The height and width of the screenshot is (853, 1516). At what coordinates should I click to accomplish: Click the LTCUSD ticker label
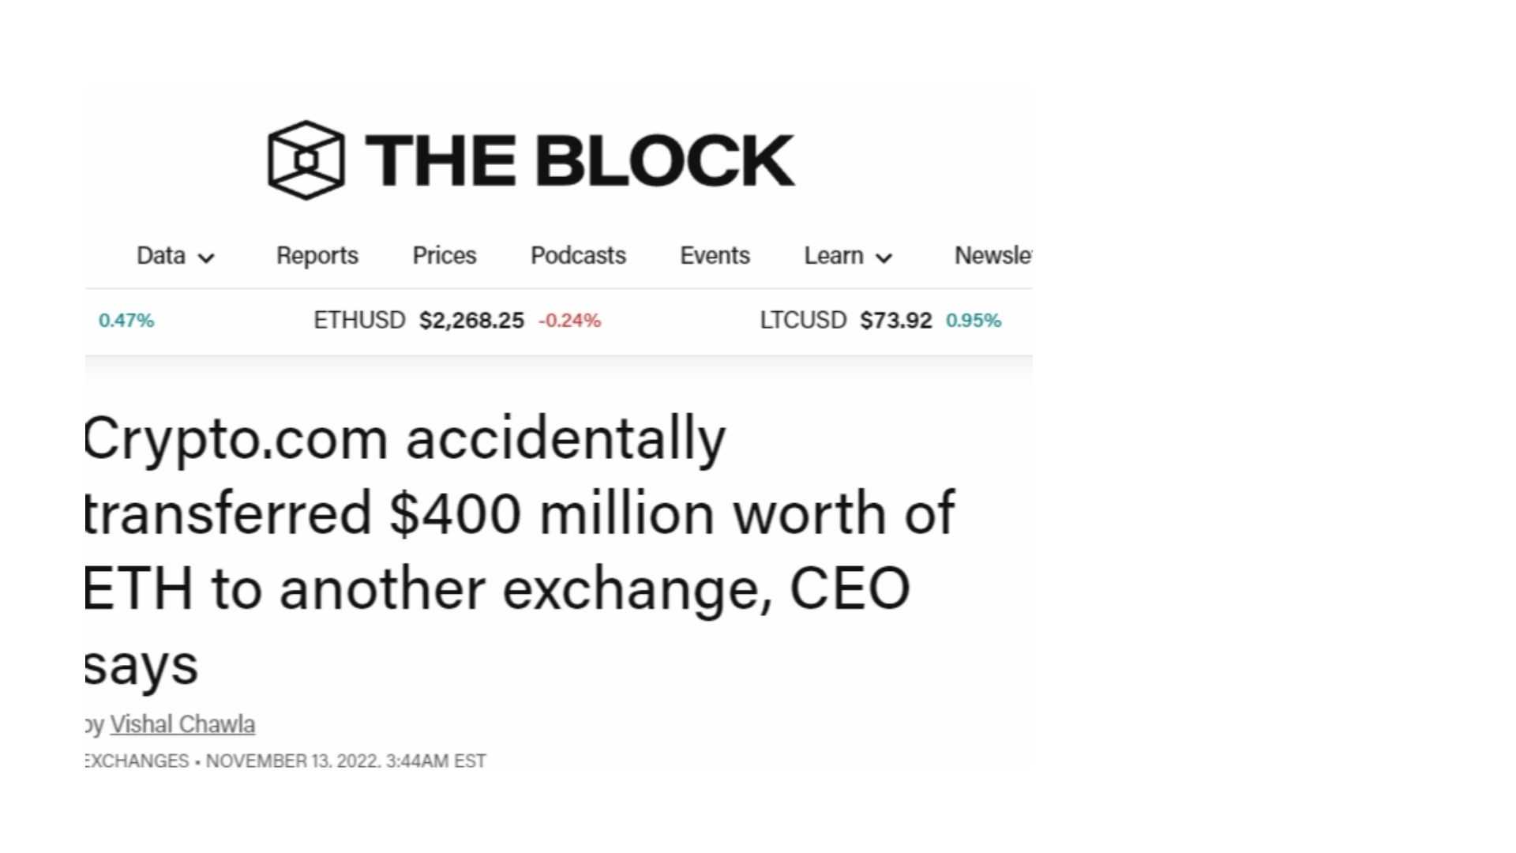pos(803,320)
